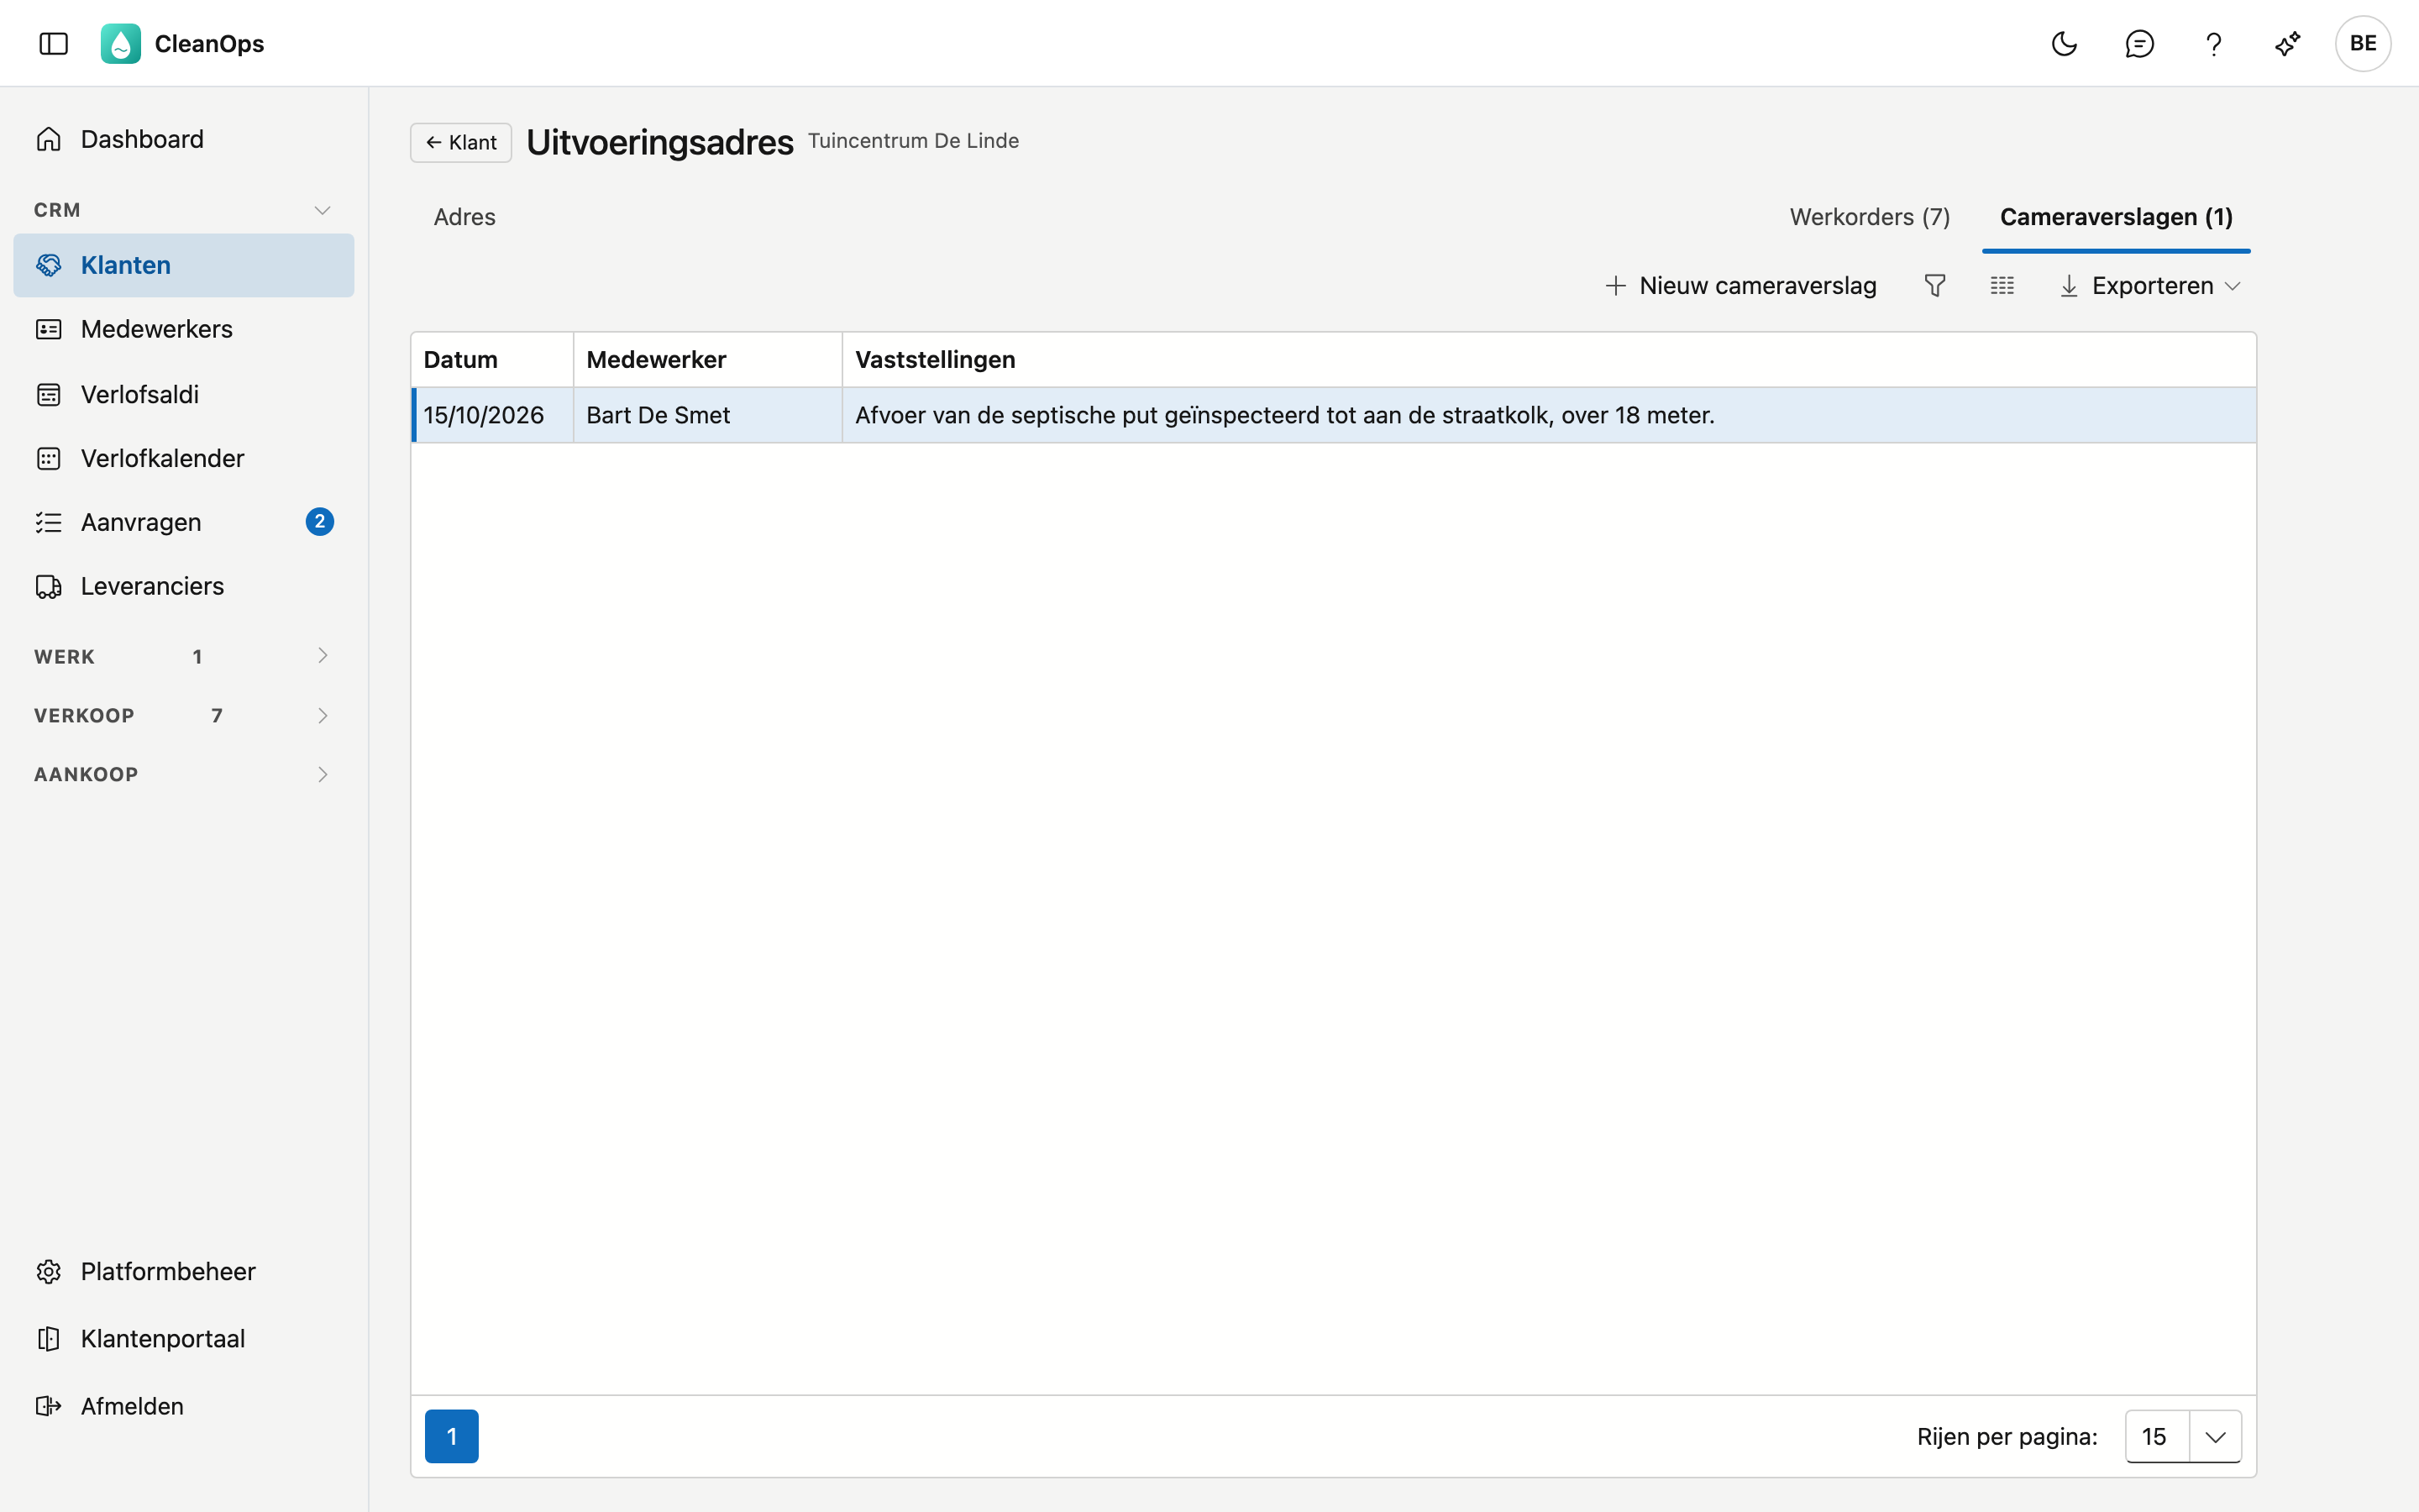The width and height of the screenshot is (2419, 1512).
Task: Open Leveranciers in the sidebar
Action: [x=184, y=586]
